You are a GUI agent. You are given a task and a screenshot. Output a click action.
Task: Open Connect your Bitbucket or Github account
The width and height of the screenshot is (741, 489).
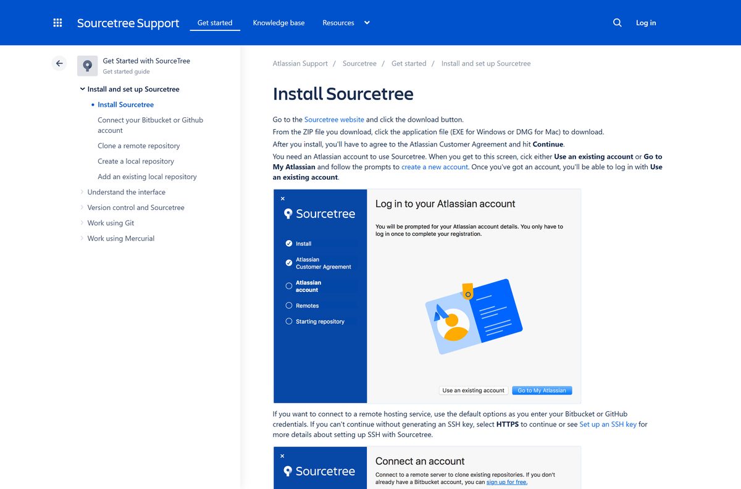click(x=151, y=125)
